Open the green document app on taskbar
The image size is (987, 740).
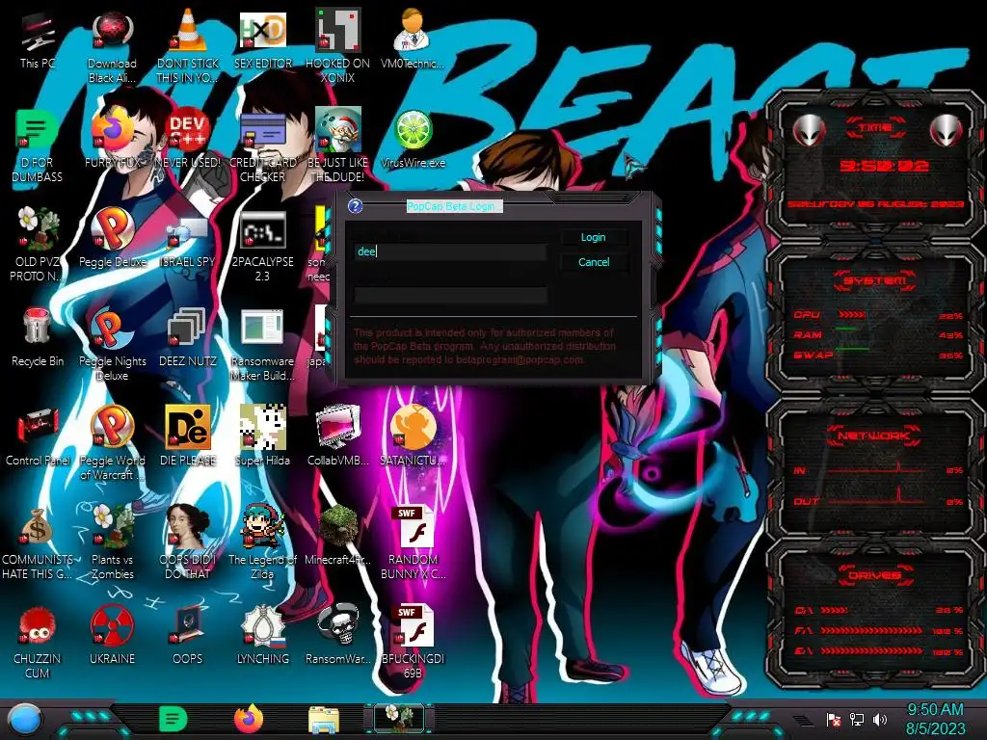click(173, 719)
